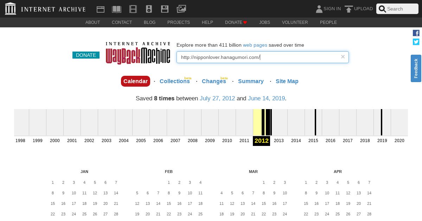Click day 17 in the MAR calendar
The height and width of the screenshot is (221, 422).
tap(285, 203)
